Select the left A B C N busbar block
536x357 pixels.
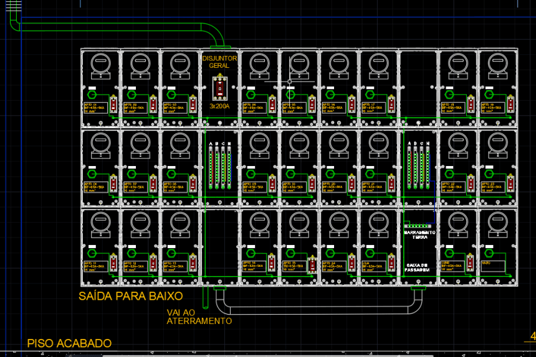tap(219, 165)
